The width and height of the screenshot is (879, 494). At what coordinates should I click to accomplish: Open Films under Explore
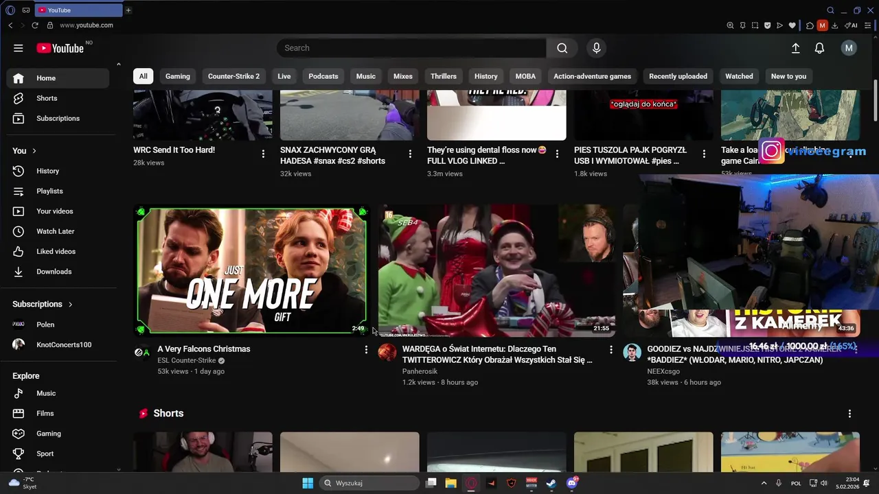(58, 413)
